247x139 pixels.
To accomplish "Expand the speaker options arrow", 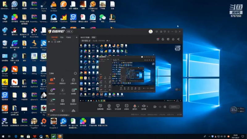I will point(147,106).
